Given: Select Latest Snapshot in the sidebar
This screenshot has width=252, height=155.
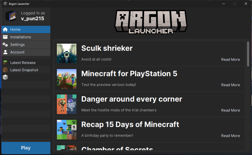Looking at the screenshot, I should pyautogui.click(x=26, y=70).
